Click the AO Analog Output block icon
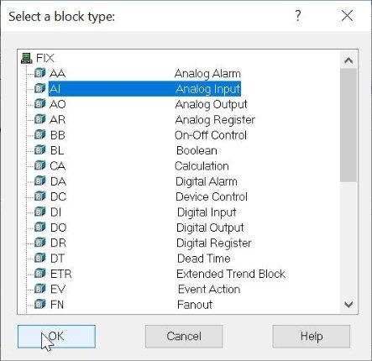Screen dimensions: 372x361 [39, 104]
